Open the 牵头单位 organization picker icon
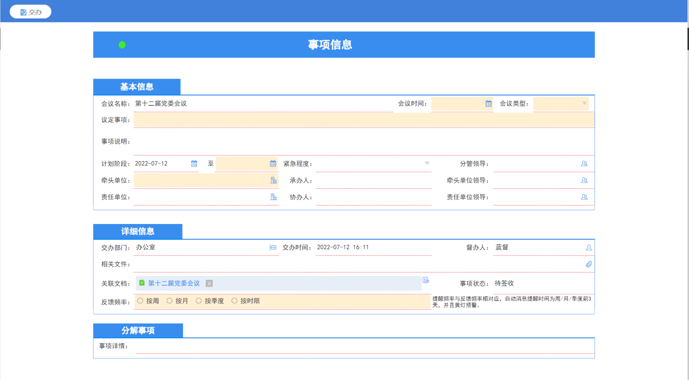 tap(274, 180)
